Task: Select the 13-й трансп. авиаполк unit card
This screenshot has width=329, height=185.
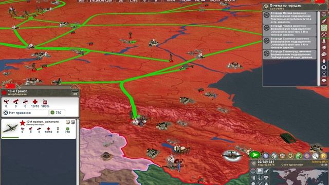Action: (x=39, y=129)
